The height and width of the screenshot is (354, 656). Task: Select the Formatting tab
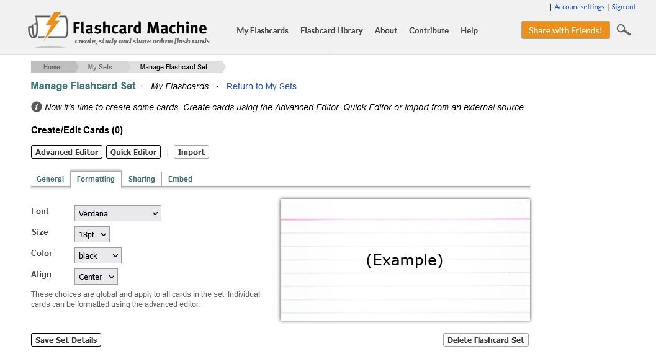96,179
